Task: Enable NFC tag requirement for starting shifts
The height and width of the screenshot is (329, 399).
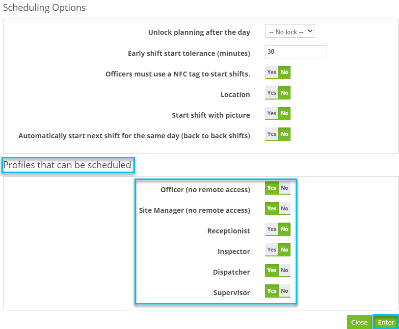Action: [x=271, y=72]
